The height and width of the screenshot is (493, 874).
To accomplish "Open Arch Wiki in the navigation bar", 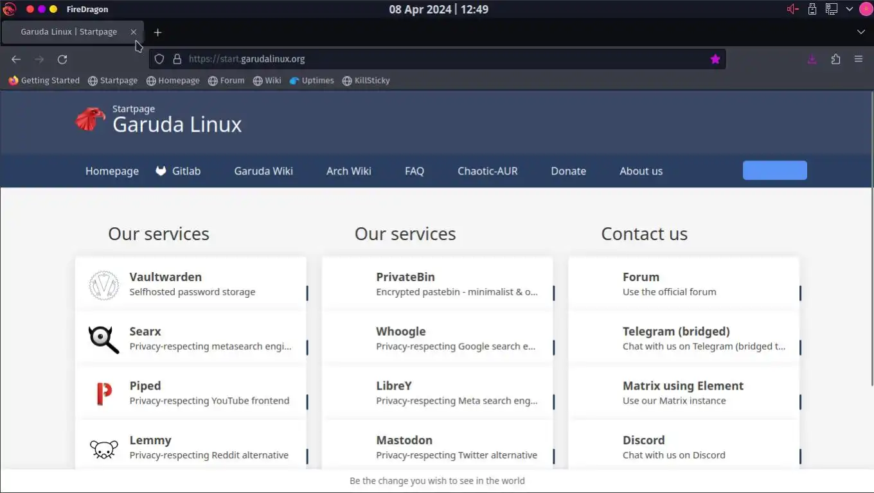I will pyautogui.click(x=349, y=171).
